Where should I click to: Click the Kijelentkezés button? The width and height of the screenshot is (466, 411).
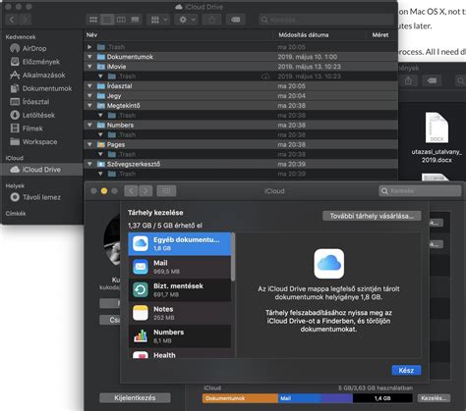pos(135,398)
